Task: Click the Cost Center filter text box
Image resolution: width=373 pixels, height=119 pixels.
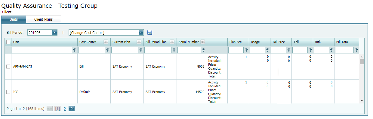Action: [92, 50]
